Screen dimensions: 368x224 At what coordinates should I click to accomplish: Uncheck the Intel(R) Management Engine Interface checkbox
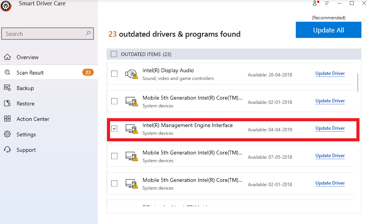114,129
